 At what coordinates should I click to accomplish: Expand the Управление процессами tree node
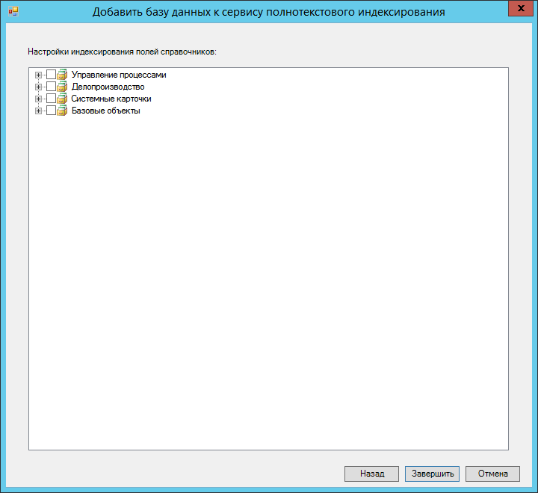tap(38, 75)
